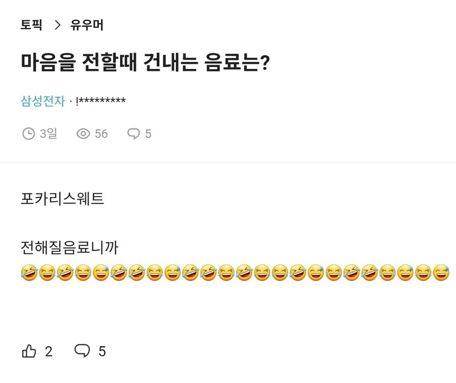Click the clock icon beside 3일
This screenshot has width=456, height=383.
29,134
